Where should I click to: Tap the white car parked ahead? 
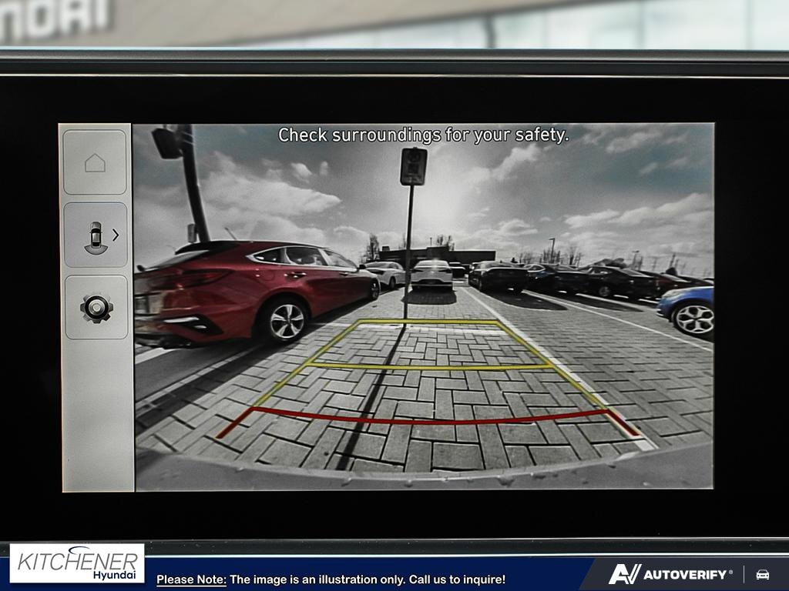[432, 274]
